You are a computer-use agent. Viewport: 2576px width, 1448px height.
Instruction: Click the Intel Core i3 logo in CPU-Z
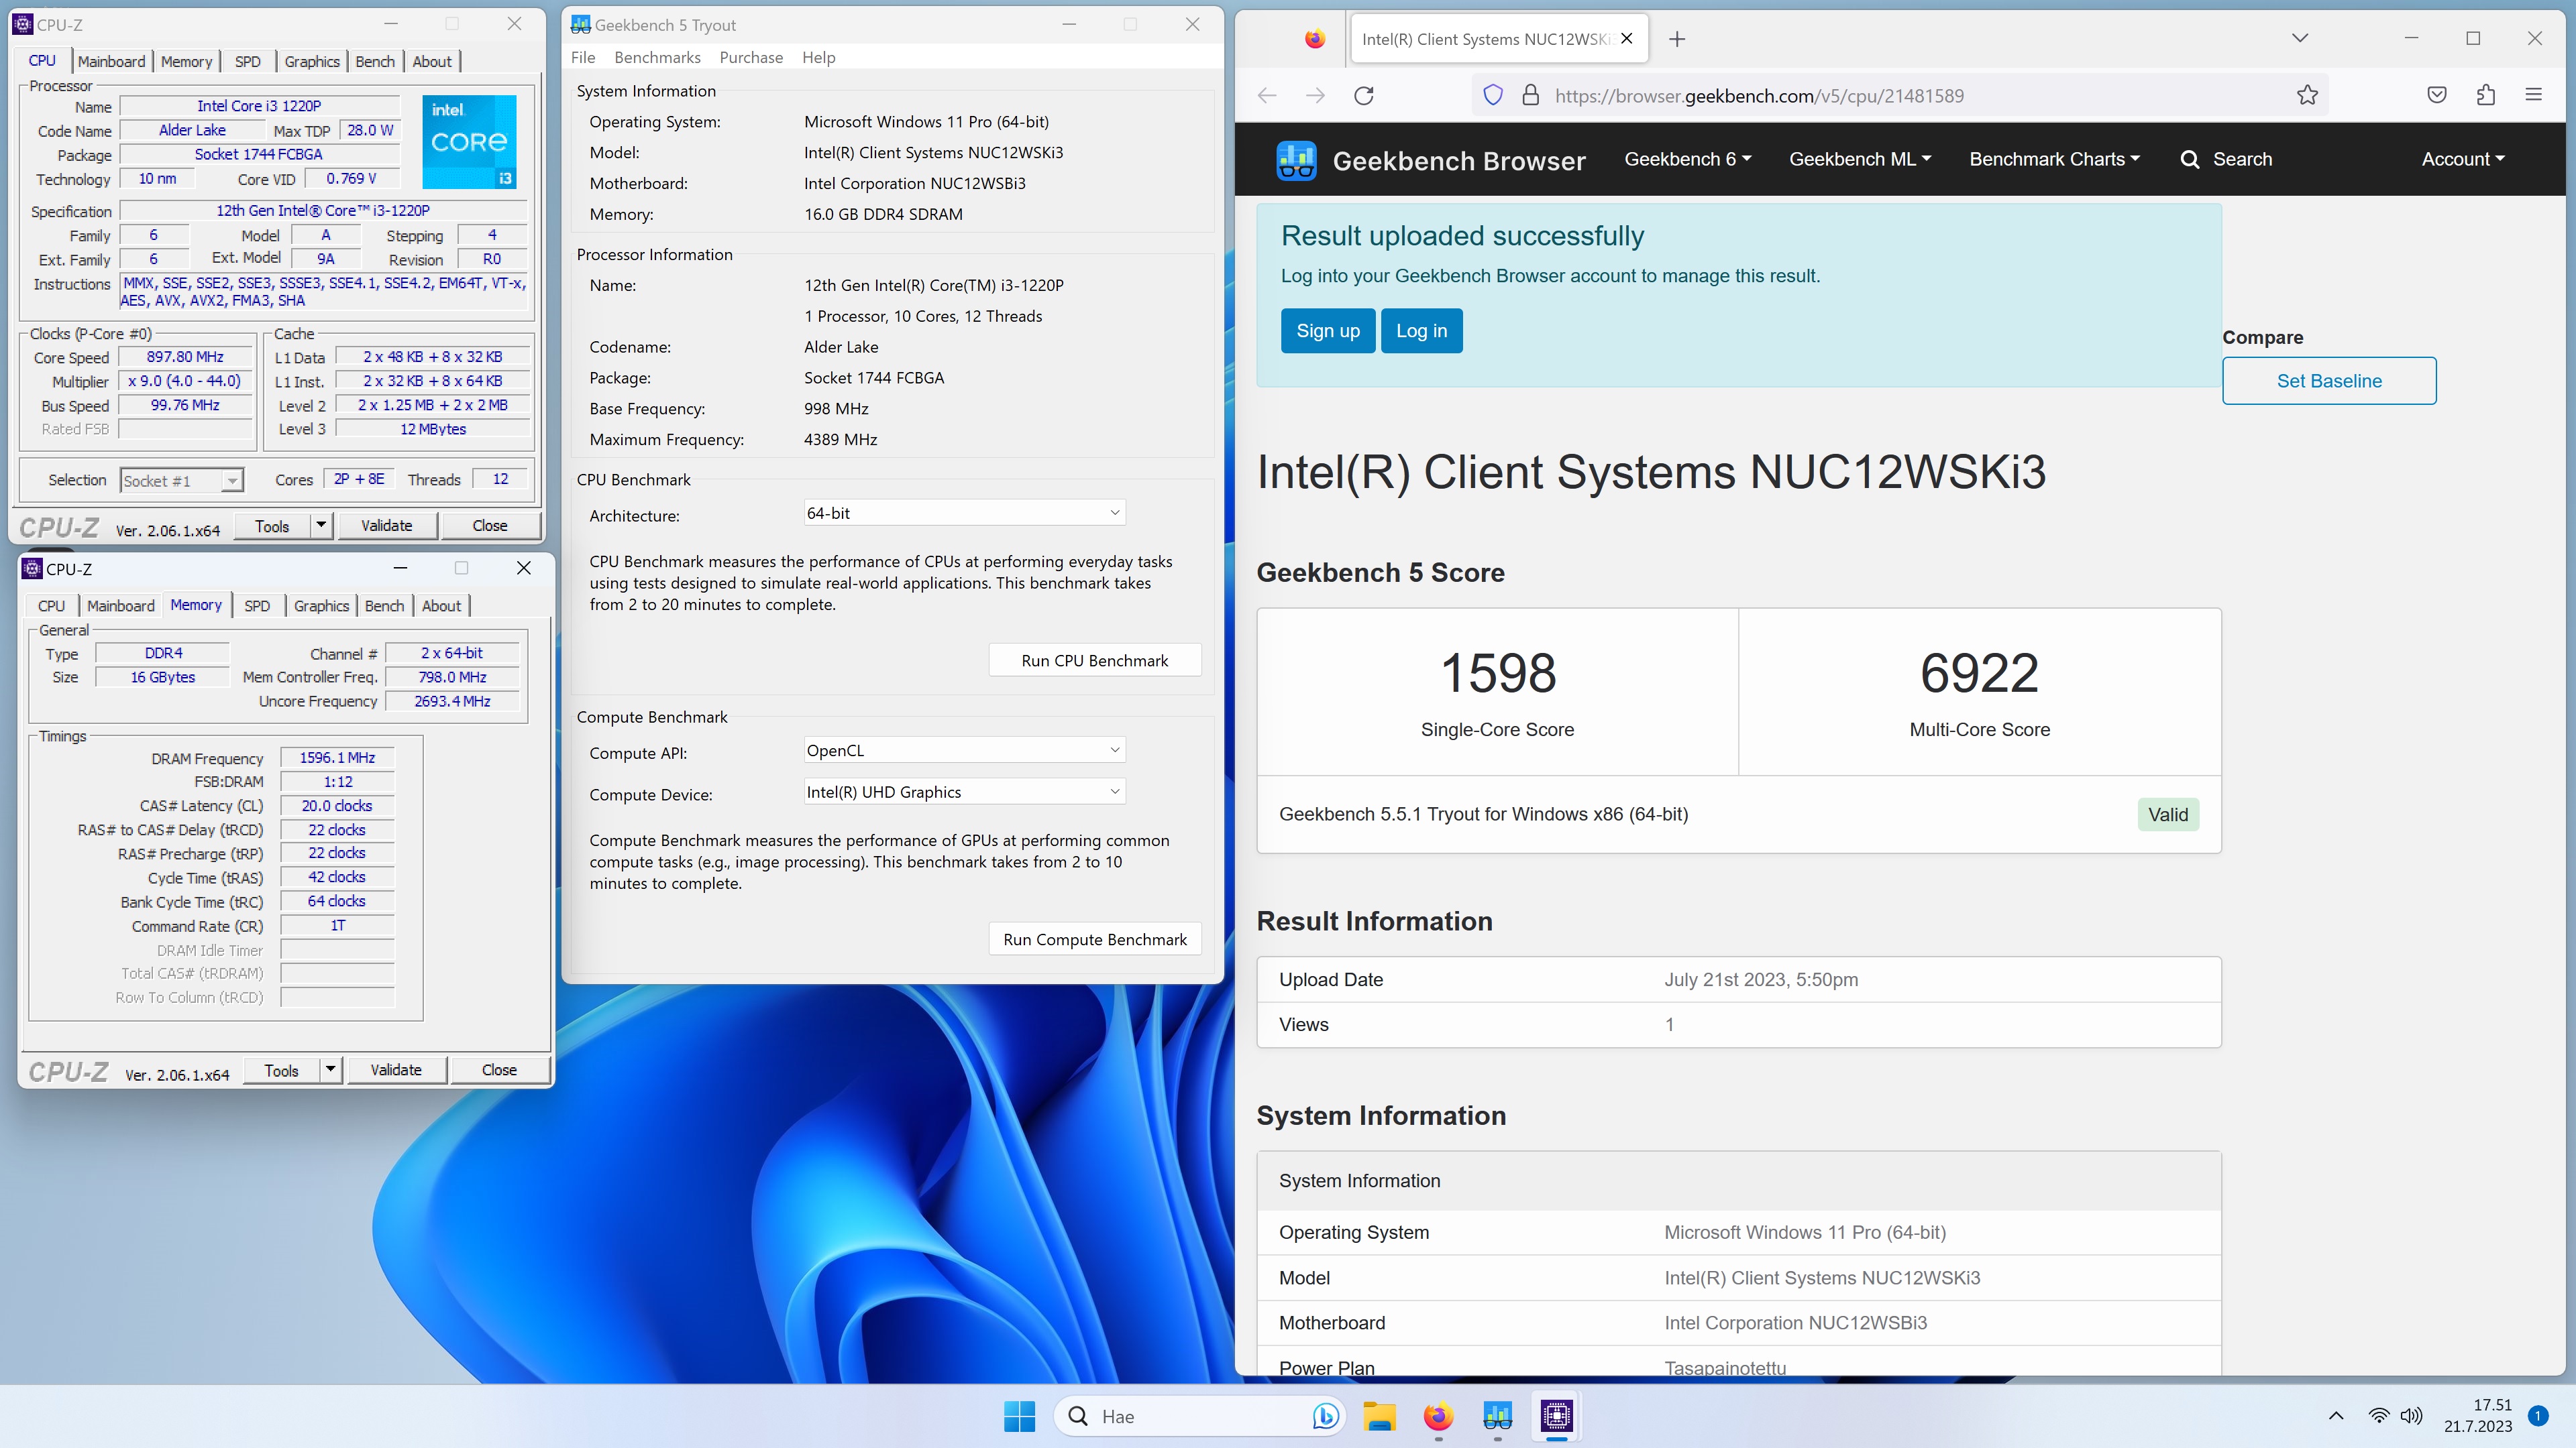coord(469,142)
